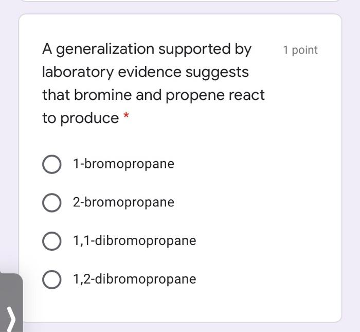Click the '2-bromopropane' answer text
This screenshot has height=332, width=360.
click(123, 202)
